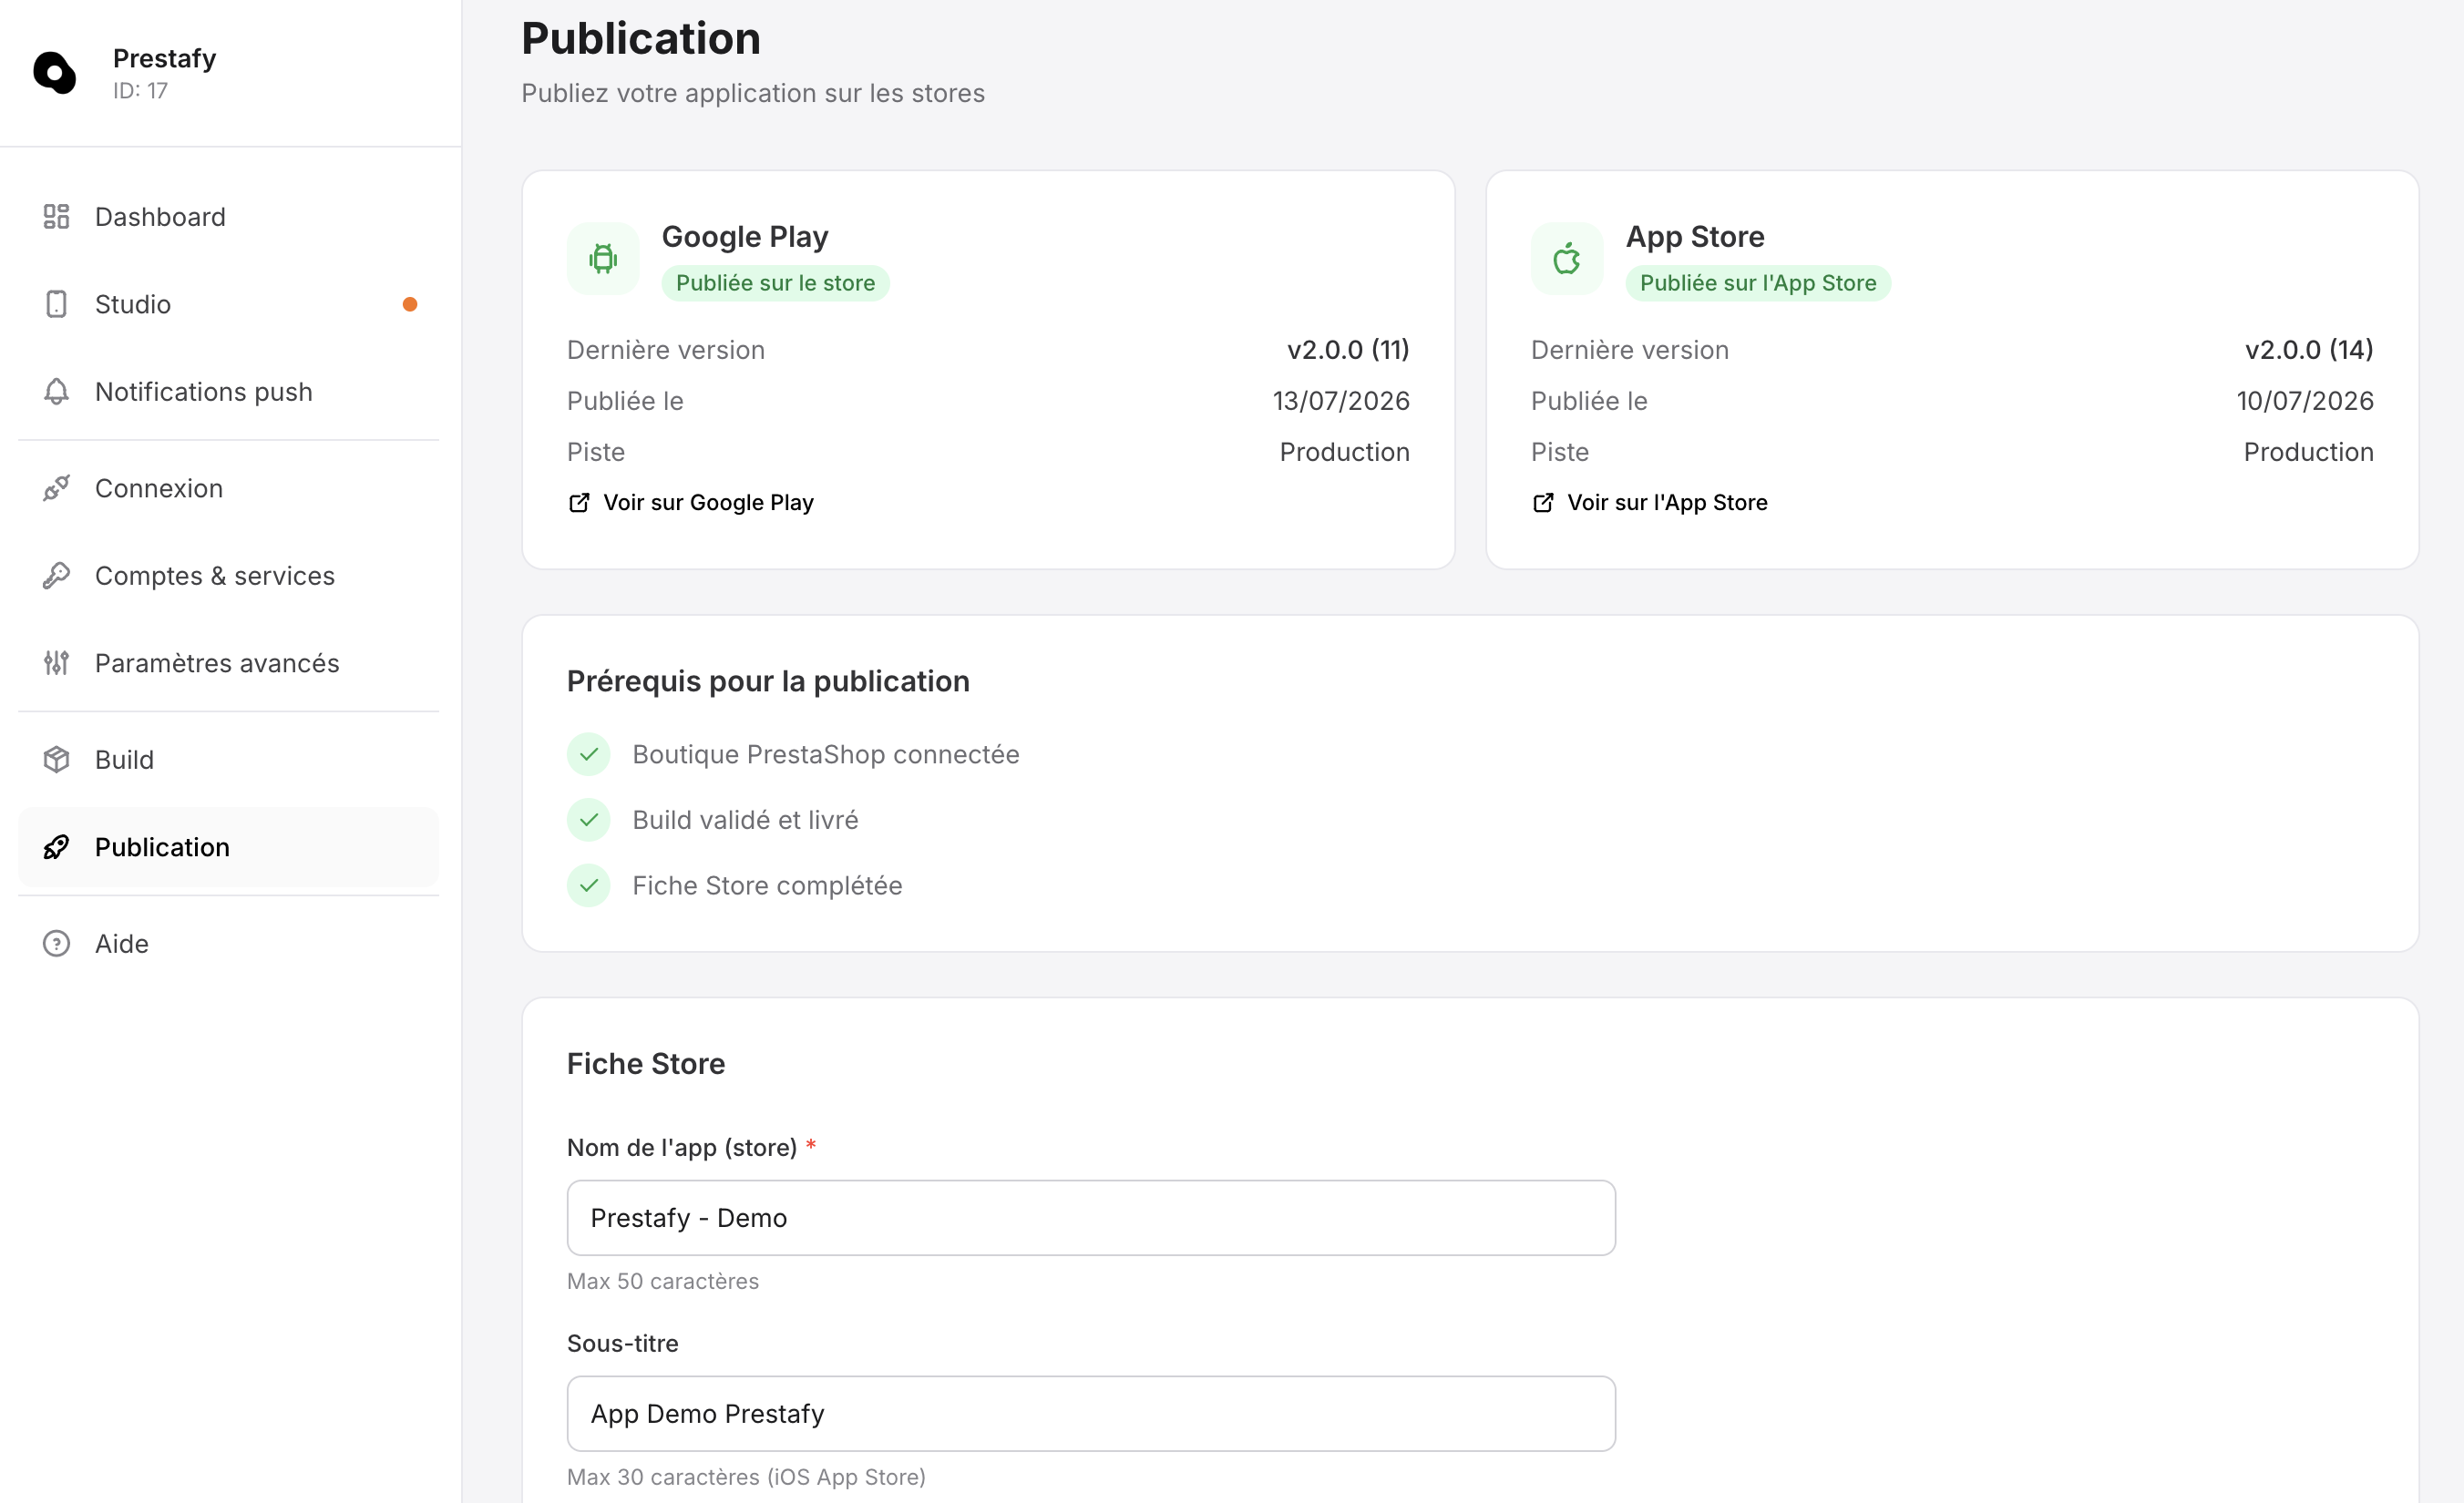Go to the Build page
The image size is (2464, 1503).
[x=229, y=760]
